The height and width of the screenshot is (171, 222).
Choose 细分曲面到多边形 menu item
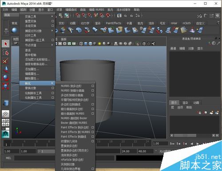pos(72,109)
